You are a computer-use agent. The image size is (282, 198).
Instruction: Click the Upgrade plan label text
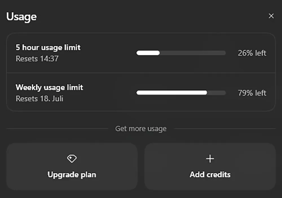(72, 175)
